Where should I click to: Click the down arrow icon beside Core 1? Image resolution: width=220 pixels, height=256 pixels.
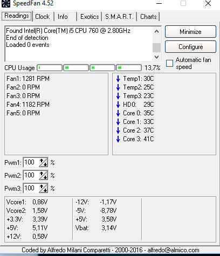tap(118, 122)
